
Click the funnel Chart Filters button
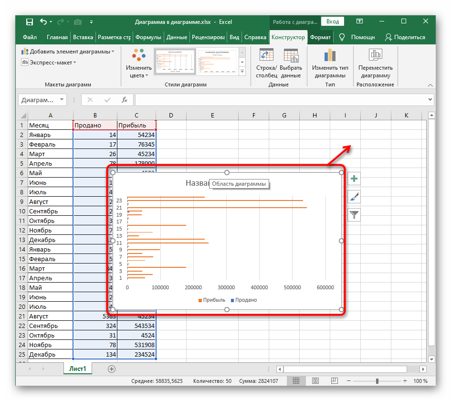click(354, 215)
